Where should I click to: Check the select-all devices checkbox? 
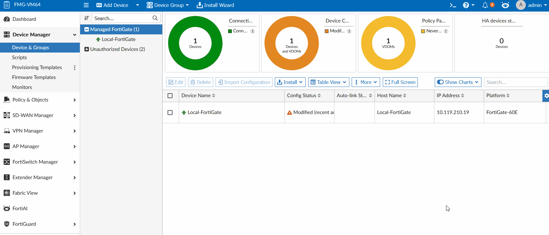170,96
